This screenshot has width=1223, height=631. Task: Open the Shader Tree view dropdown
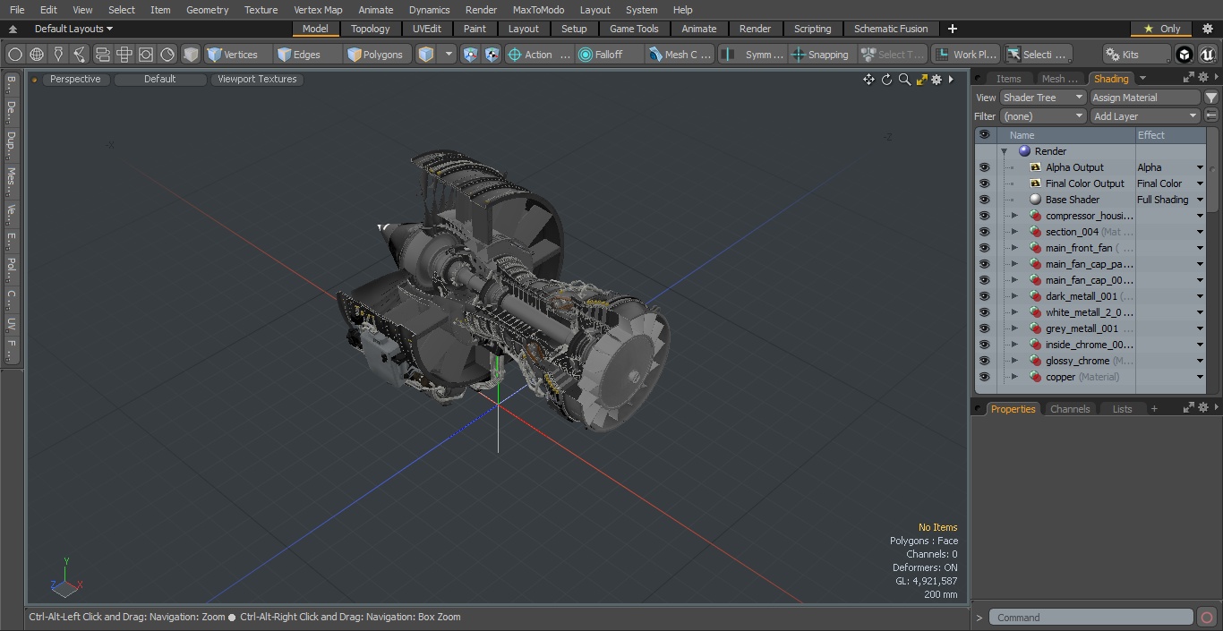click(x=1043, y=98)
